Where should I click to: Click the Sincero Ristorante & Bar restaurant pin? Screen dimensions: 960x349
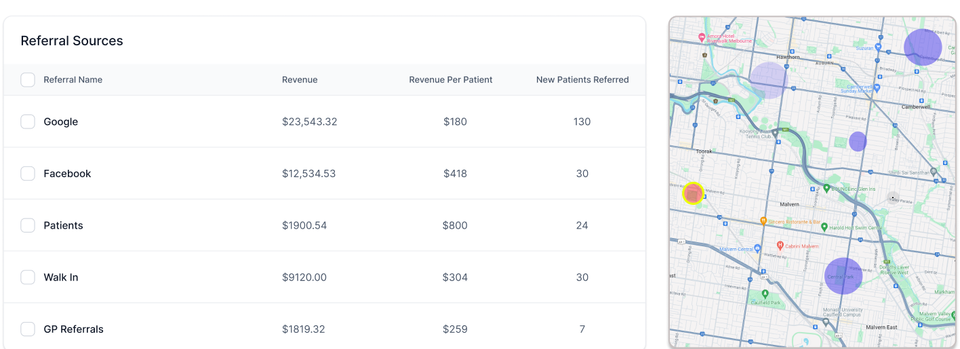(x=763, y=220)
